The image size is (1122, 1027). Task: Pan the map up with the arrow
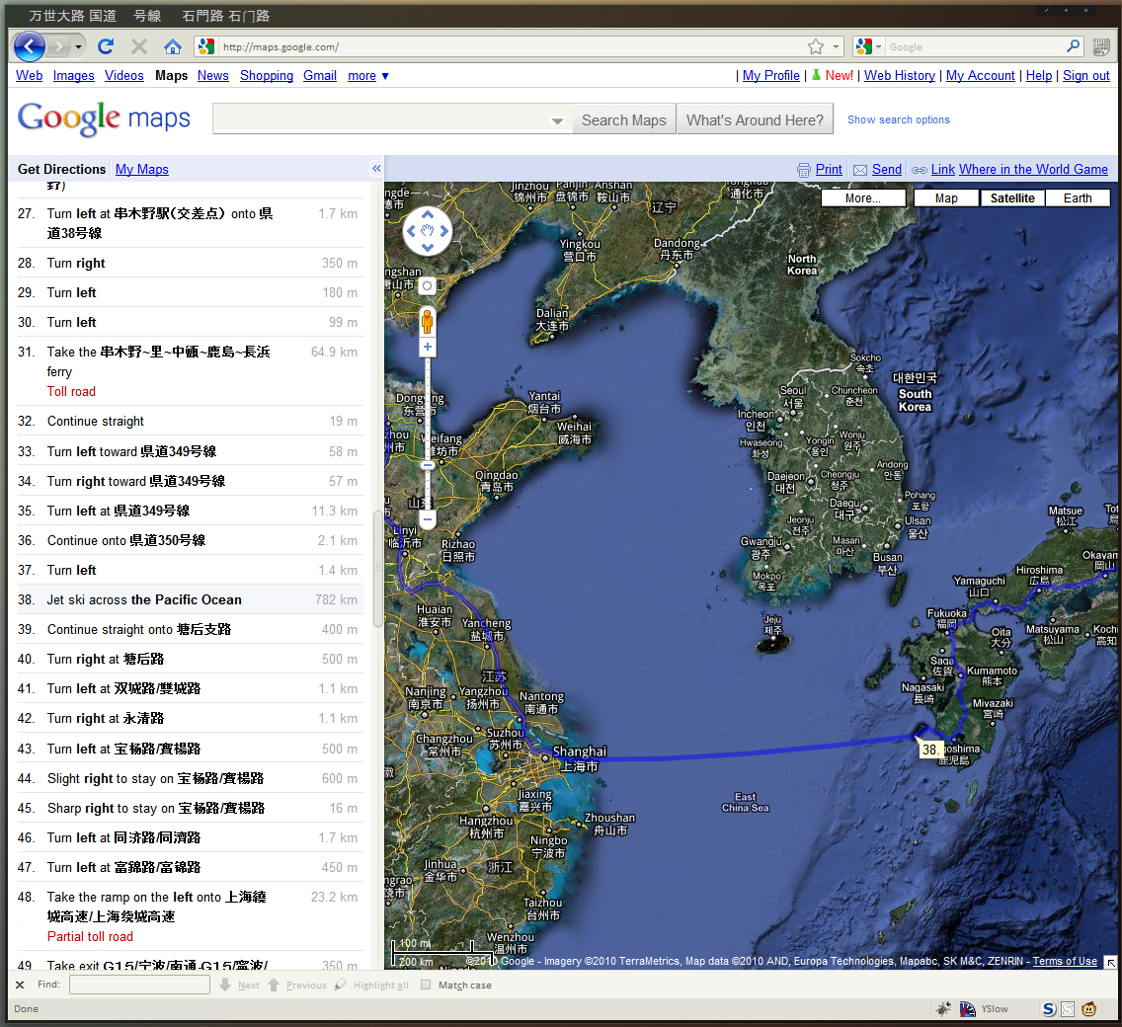tap(428, 215)
